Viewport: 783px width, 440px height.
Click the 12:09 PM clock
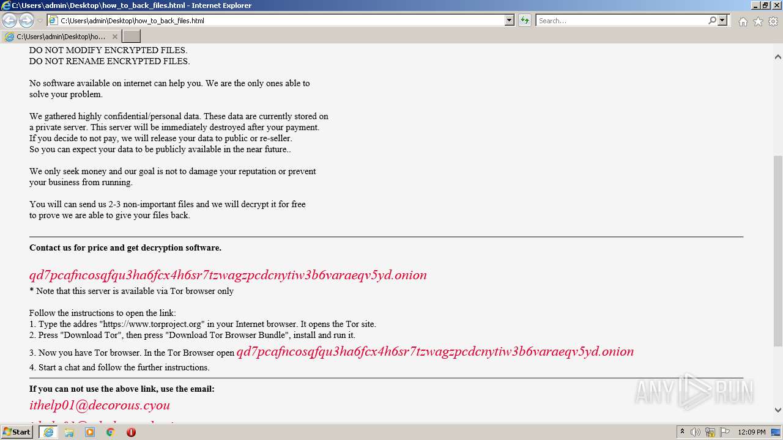(752, 432)
